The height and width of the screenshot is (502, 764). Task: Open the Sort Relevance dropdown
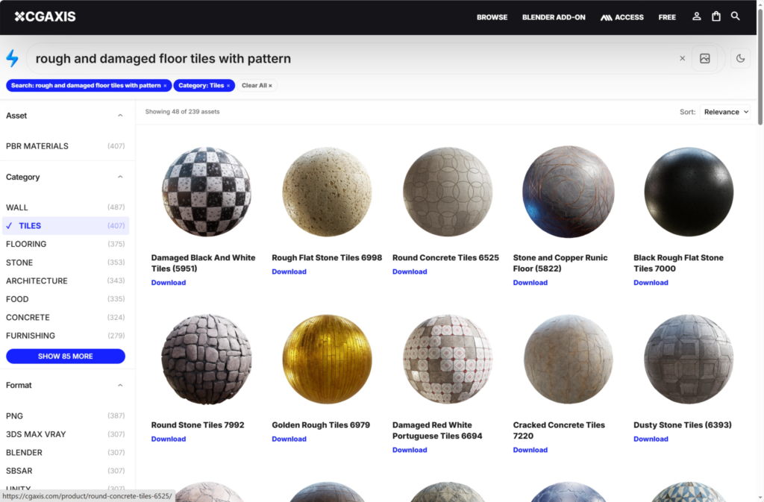pos(725,112)
